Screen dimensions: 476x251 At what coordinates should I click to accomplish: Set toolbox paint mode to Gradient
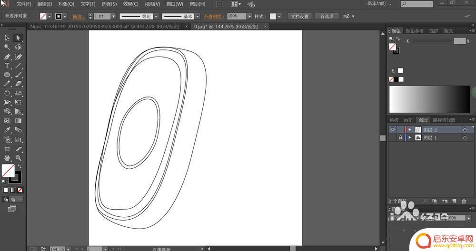pos(13,190)
